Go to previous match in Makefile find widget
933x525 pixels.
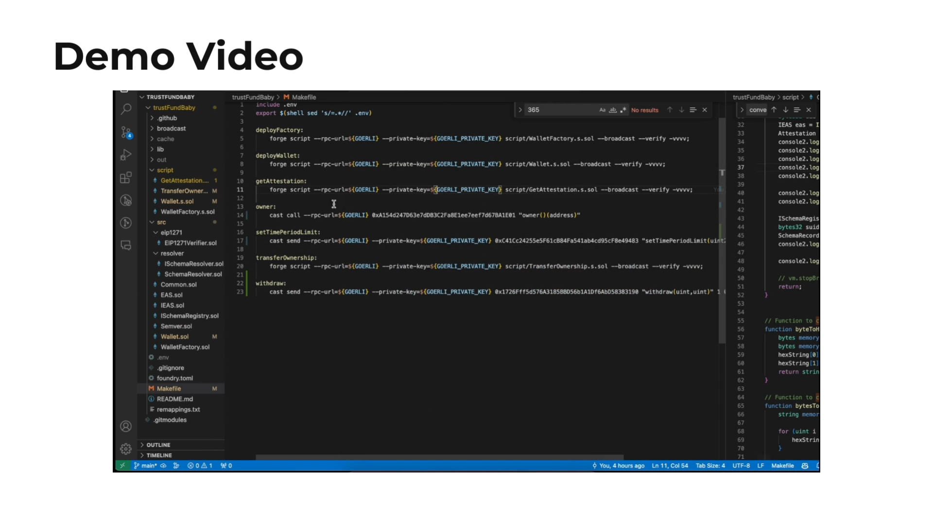(x=670, y=110)
